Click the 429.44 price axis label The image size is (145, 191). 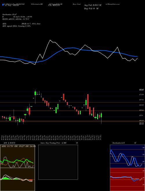(141, 110)
